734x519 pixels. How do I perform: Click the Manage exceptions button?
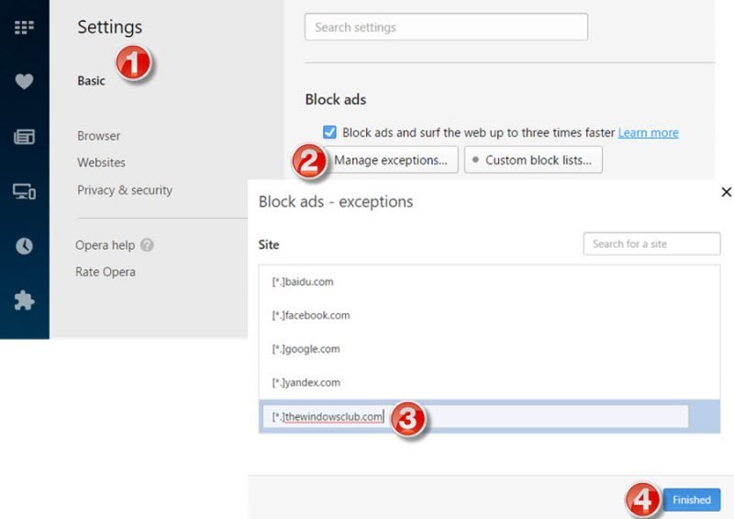click(390, 160)
